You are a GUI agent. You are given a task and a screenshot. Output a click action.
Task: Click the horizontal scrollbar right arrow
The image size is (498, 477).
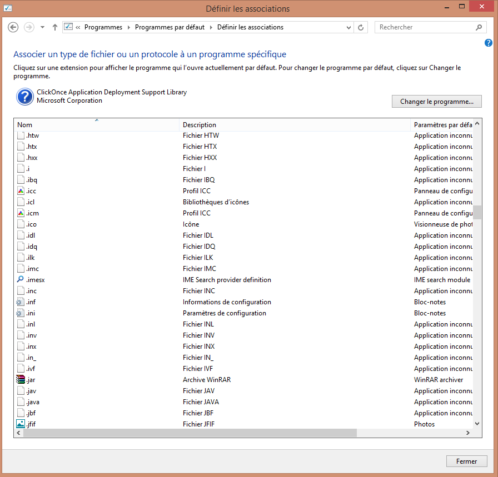click(x=468, y=433)
